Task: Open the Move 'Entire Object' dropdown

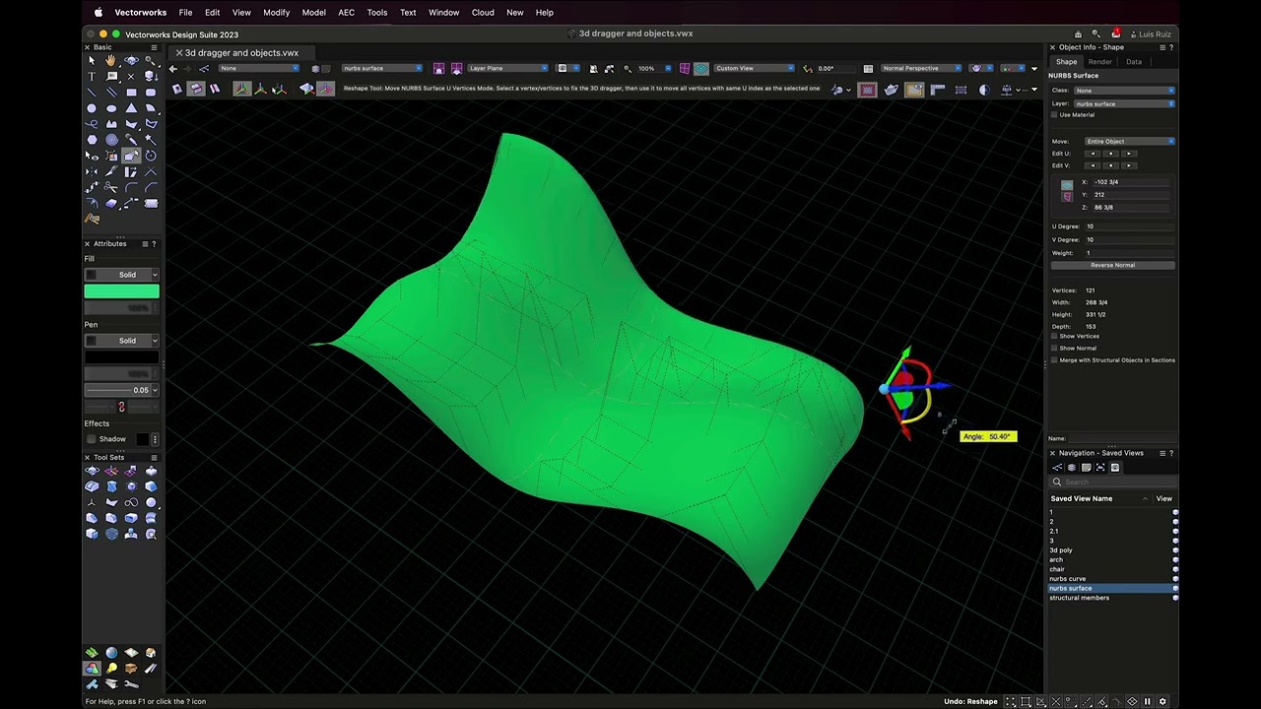Action: click(1129, 141)
